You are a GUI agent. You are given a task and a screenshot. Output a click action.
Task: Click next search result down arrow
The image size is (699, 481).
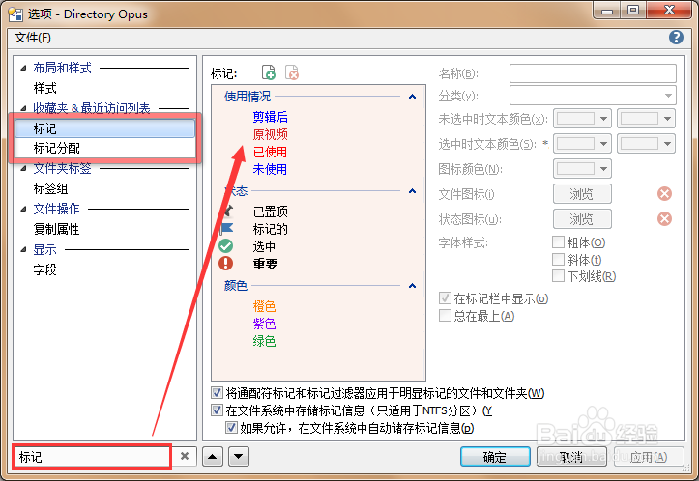(239, 457)
